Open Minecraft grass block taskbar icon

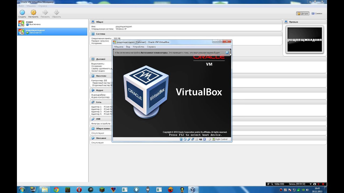(102, 190)
